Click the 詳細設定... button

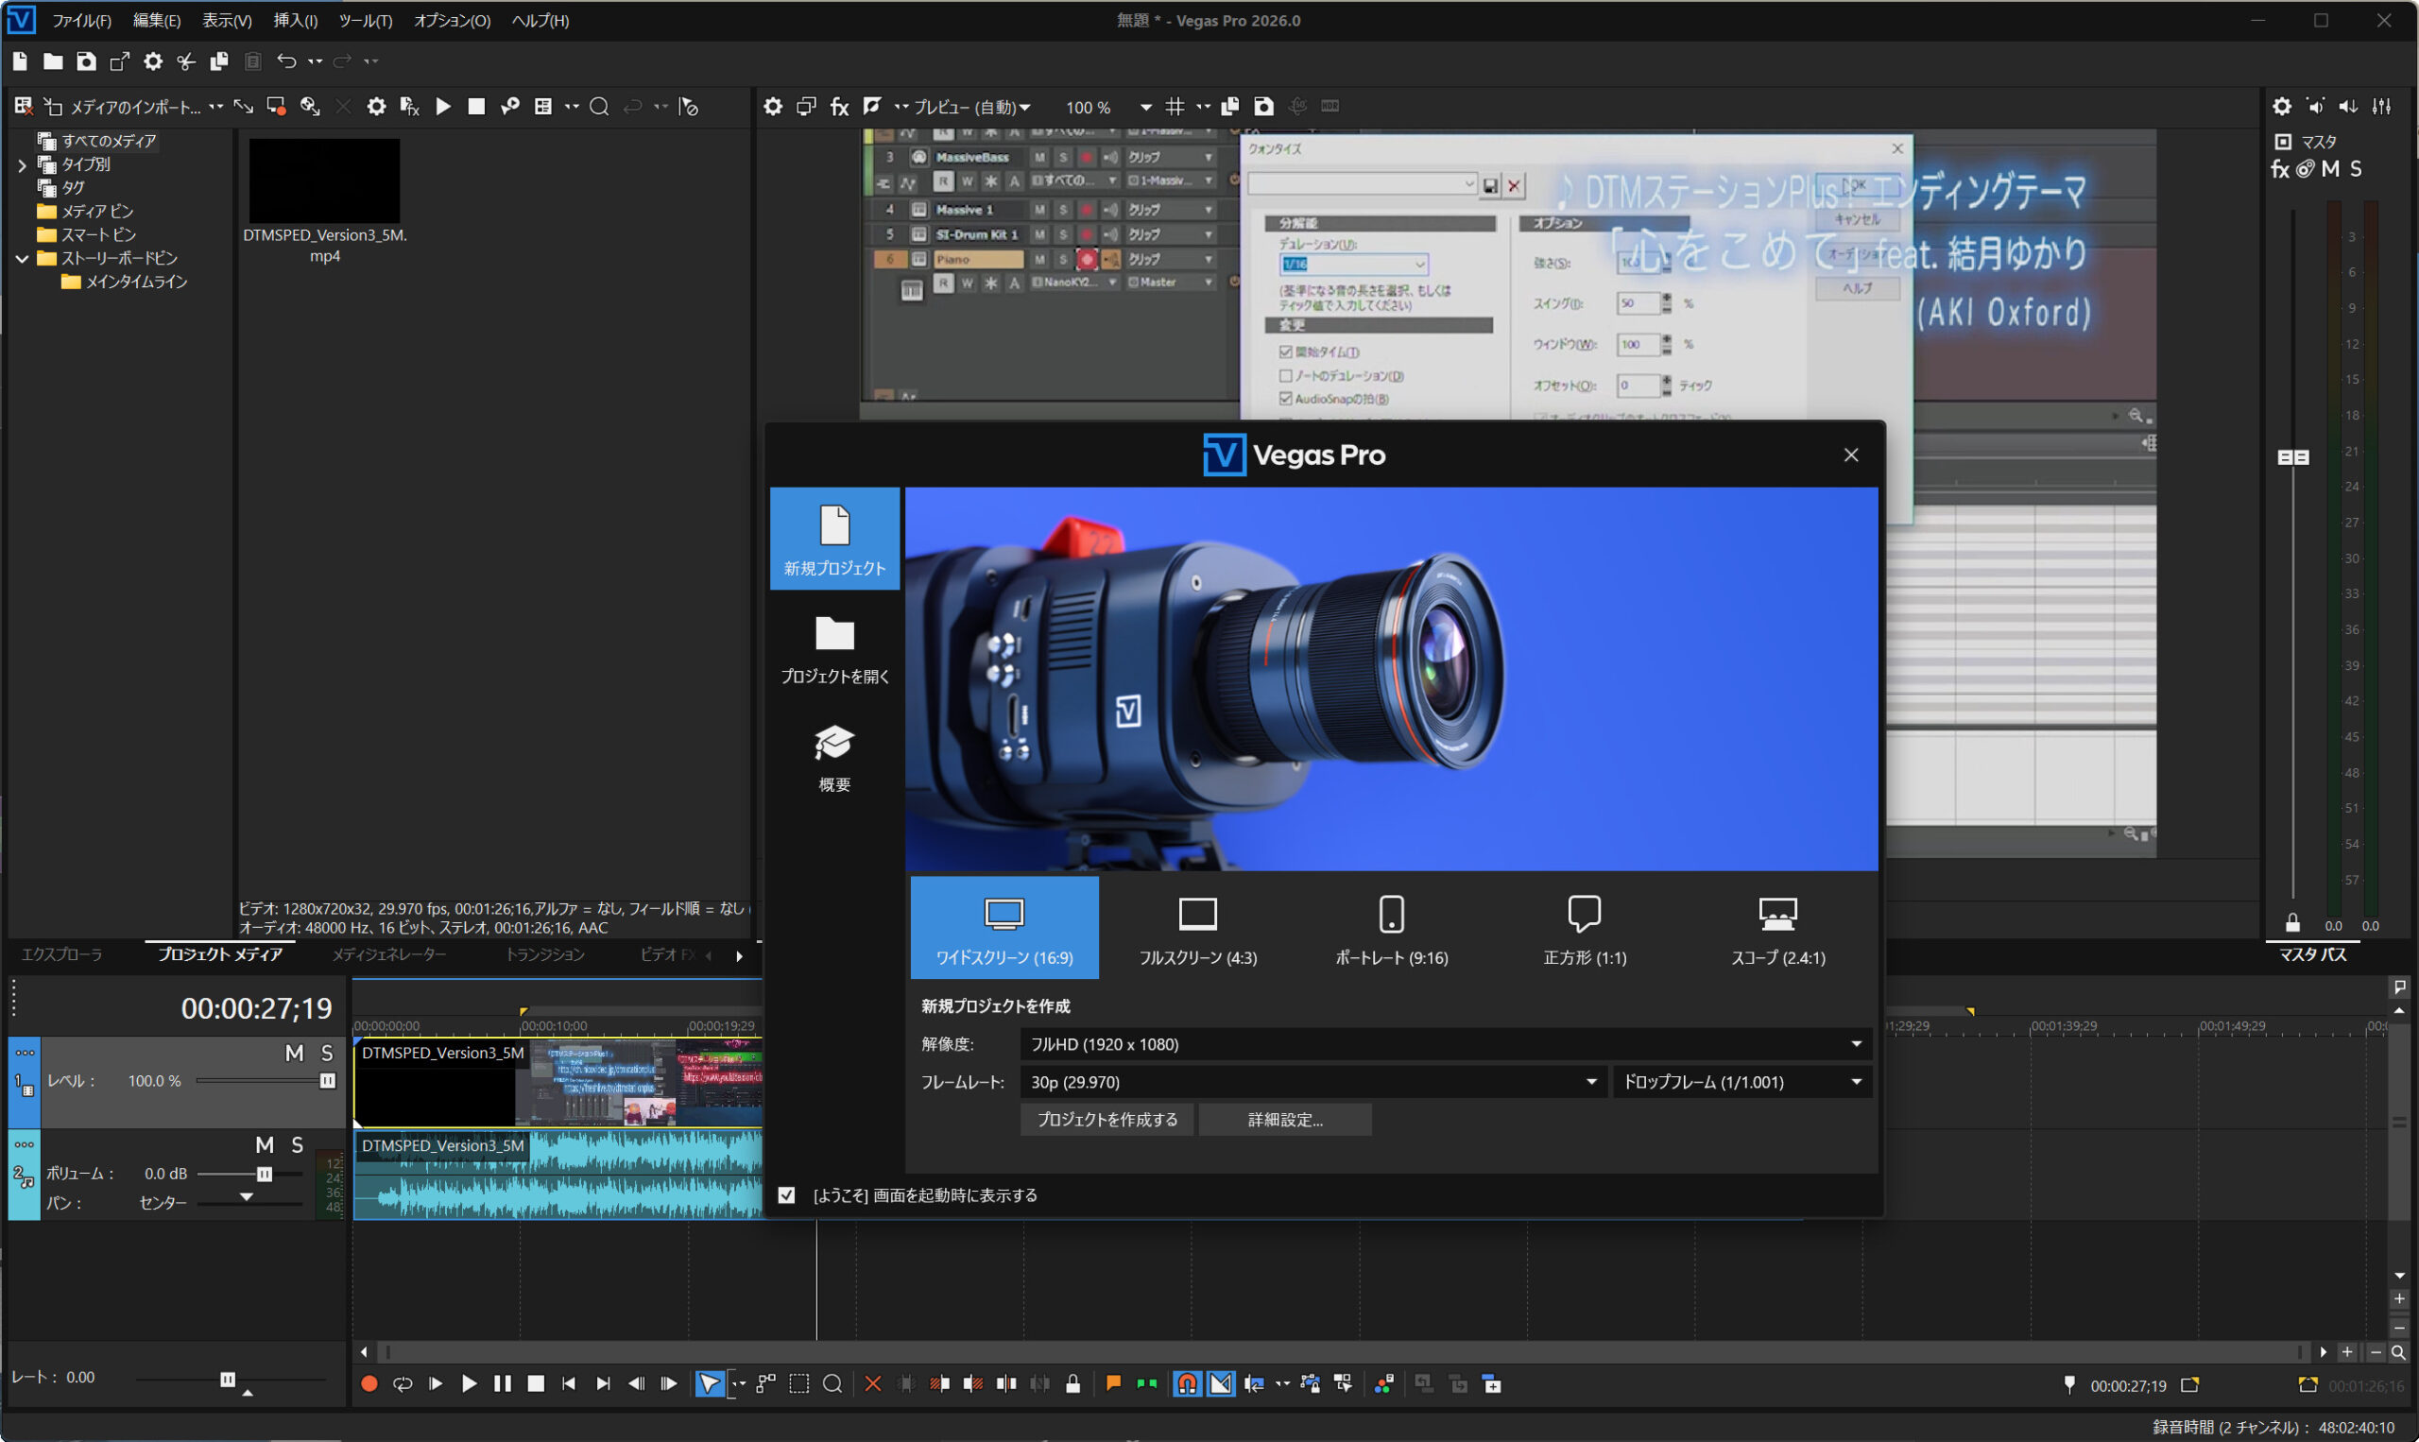pyautogui.click(x=1285, y=1121)
